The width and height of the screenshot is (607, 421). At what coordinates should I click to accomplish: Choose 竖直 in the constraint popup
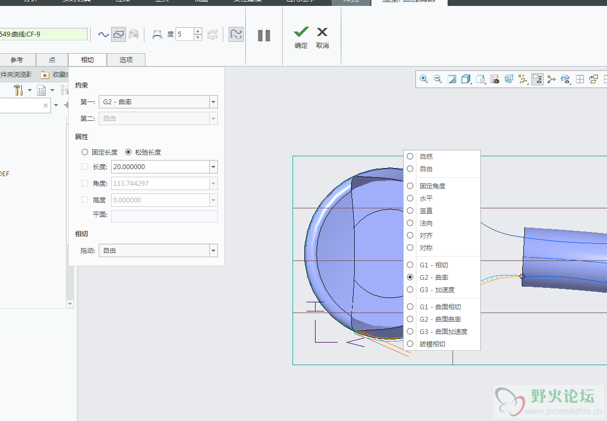tap(442, 210)
